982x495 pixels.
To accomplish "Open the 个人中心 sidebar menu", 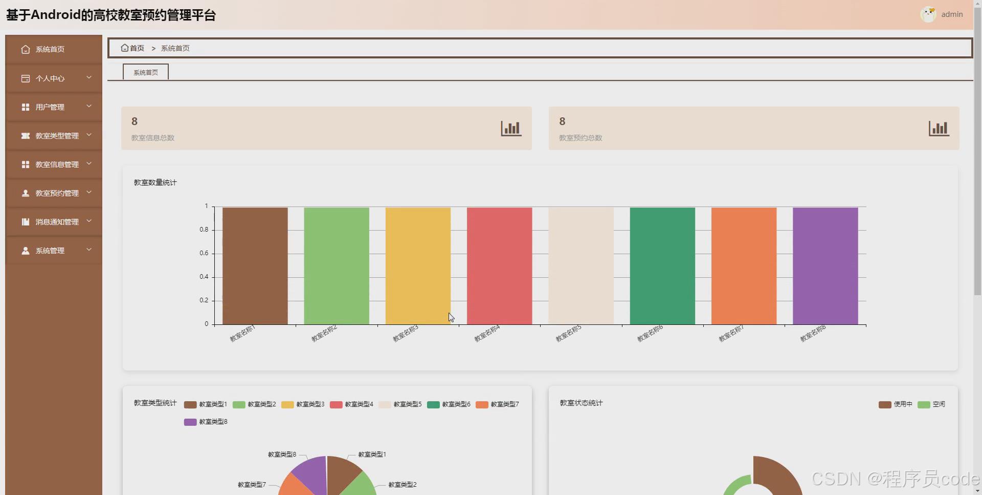I will (54, 78).
